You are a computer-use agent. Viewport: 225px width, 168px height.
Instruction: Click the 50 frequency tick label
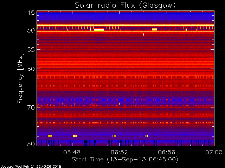(x=31, y=30)
